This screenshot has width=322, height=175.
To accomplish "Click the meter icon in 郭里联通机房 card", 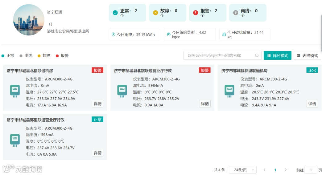I will (229, 91).
